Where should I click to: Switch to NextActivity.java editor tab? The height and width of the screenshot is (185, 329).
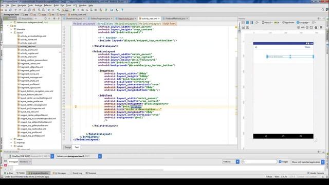[x=125, y=18]
